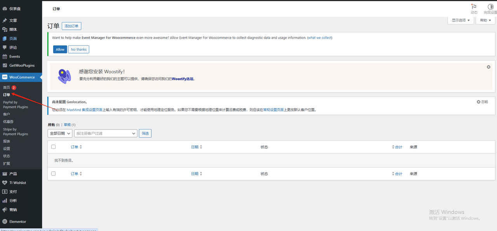Open Stripe by Payment Plugins submenu
This screenshot has height=231, width=497.
click(16, 132)
